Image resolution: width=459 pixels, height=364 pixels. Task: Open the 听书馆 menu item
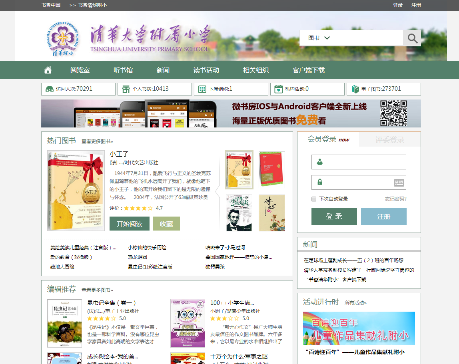click(x=123, y=70)
